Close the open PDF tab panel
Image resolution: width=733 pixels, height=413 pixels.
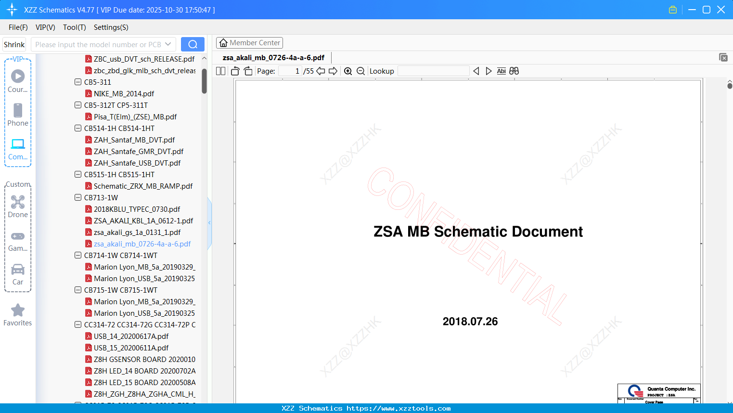pos(723,57)
